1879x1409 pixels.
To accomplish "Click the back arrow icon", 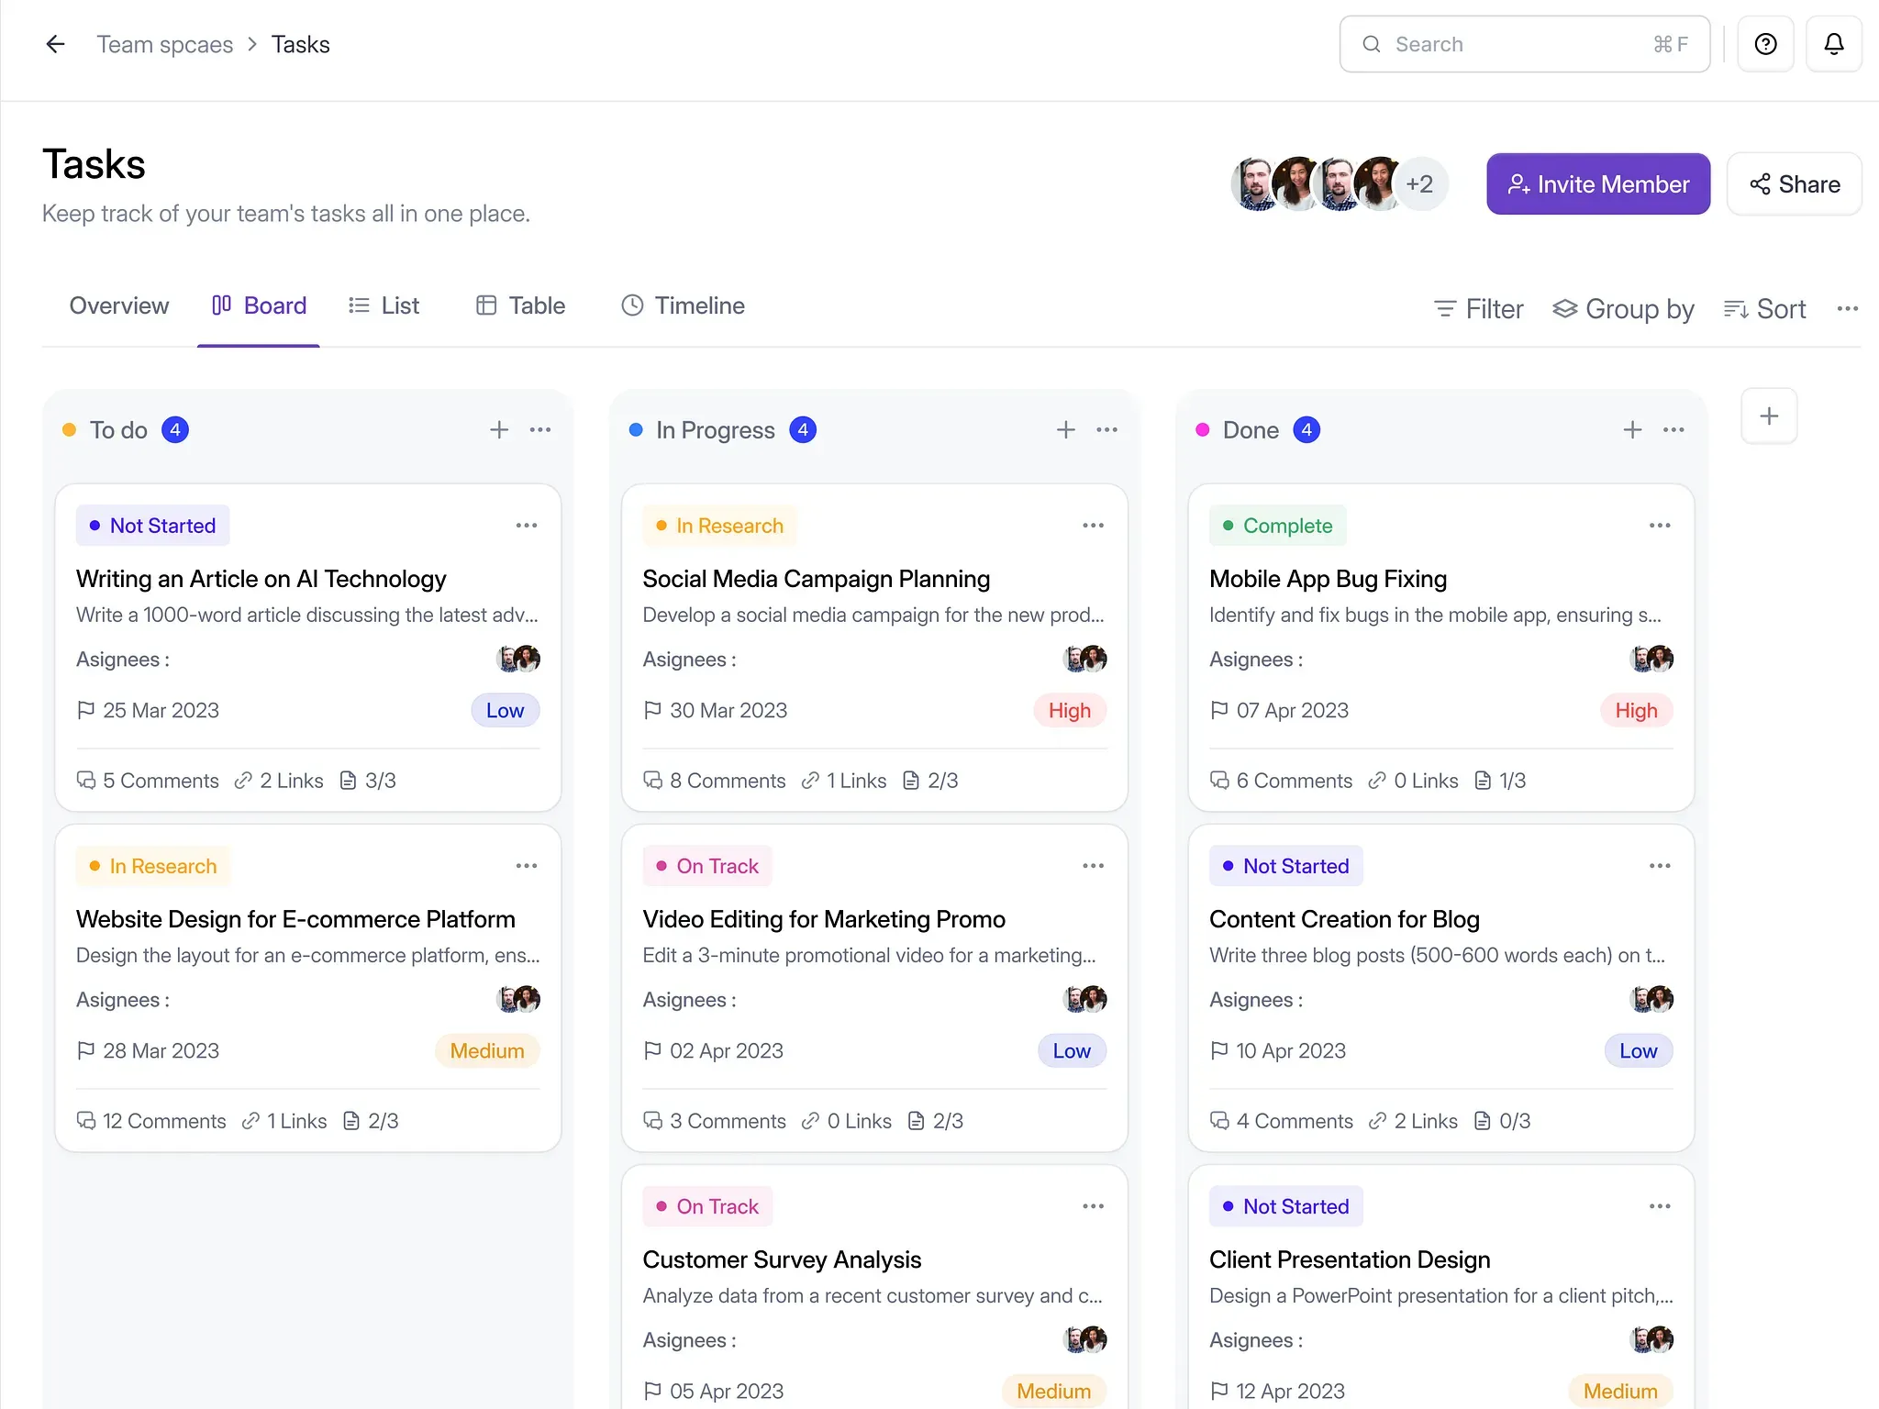I will (55, 44).
